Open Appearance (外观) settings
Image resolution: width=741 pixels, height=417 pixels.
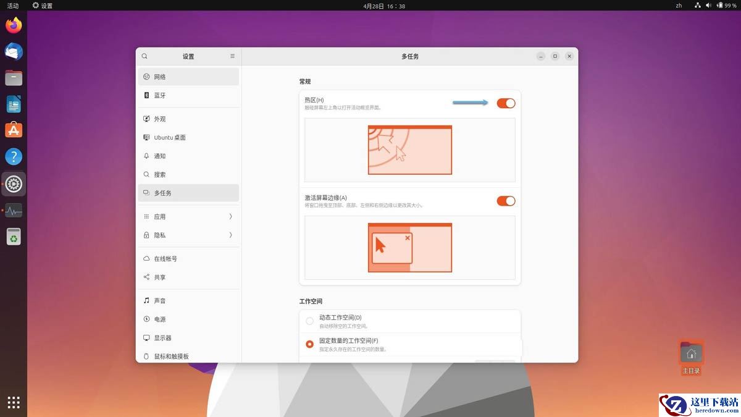(x=188, y=119)
